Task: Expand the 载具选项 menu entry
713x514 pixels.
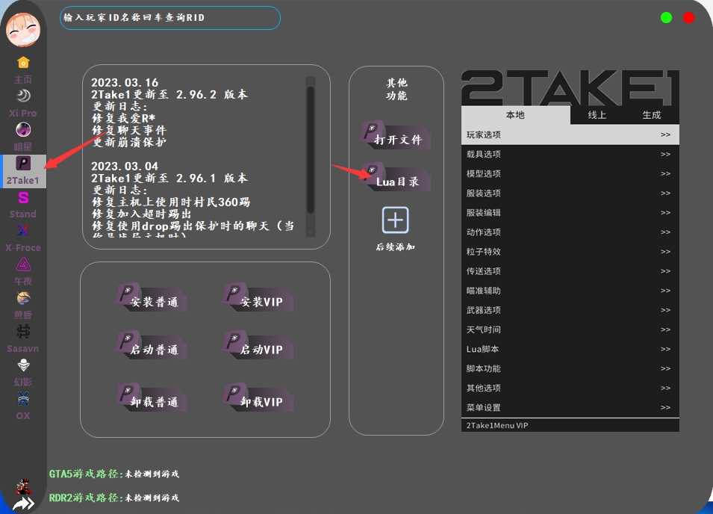Action: tap(570, 155)
